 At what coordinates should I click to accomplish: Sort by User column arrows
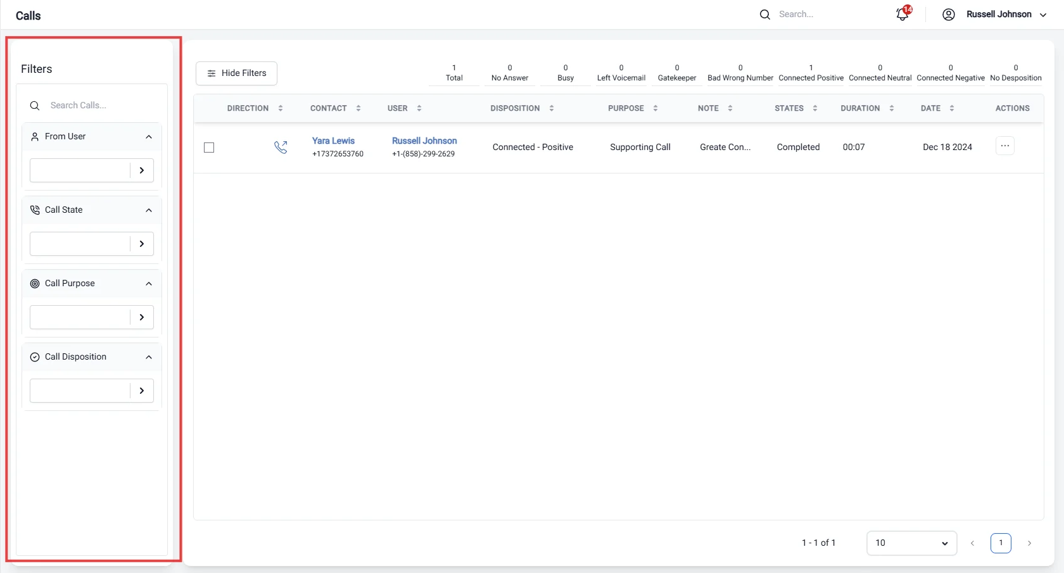[x=419, y=108]
